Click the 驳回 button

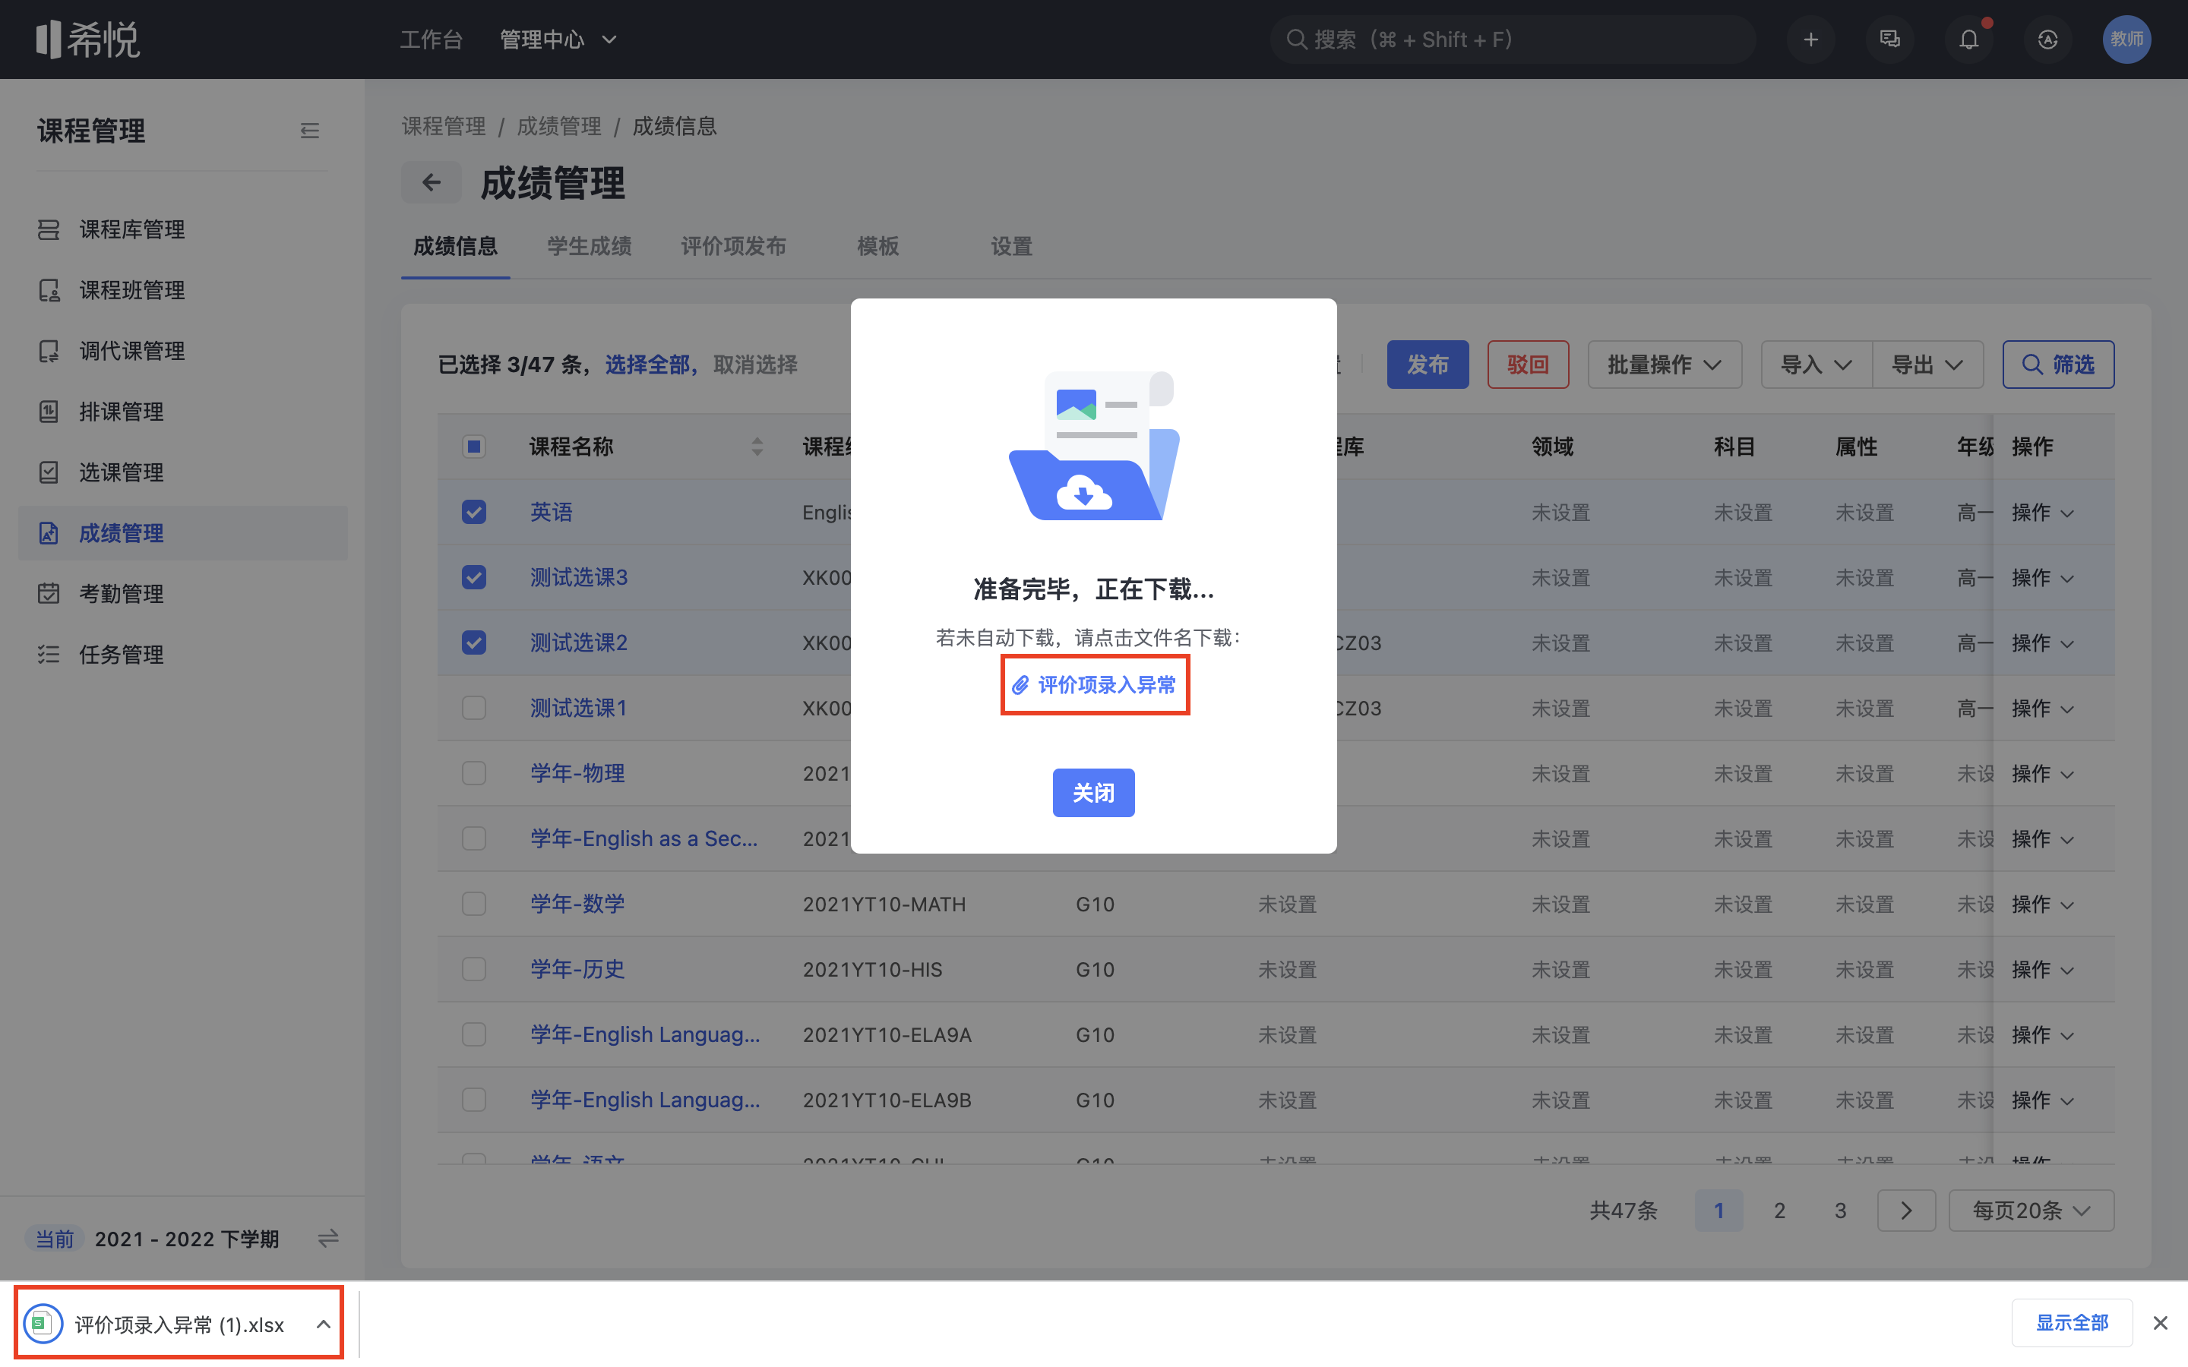click(x=1528, y=365)
